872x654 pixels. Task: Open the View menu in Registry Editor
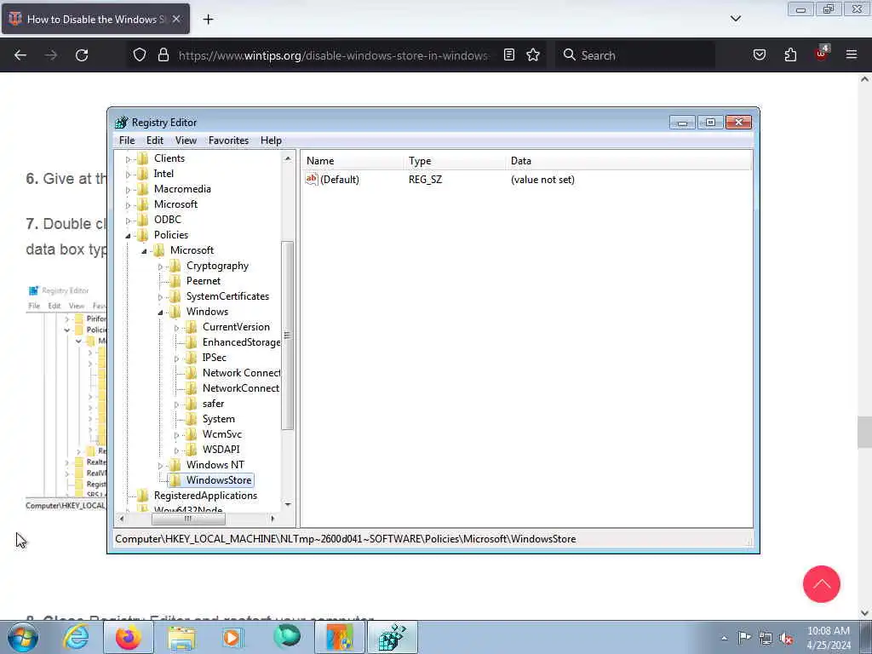point(186,141)
